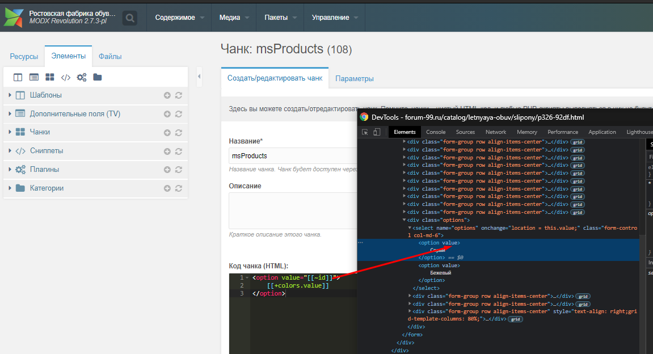Expand the Сниппеты tree node
Screen dimensions: 653x354
pyautogui.click(x=10, y=150)
